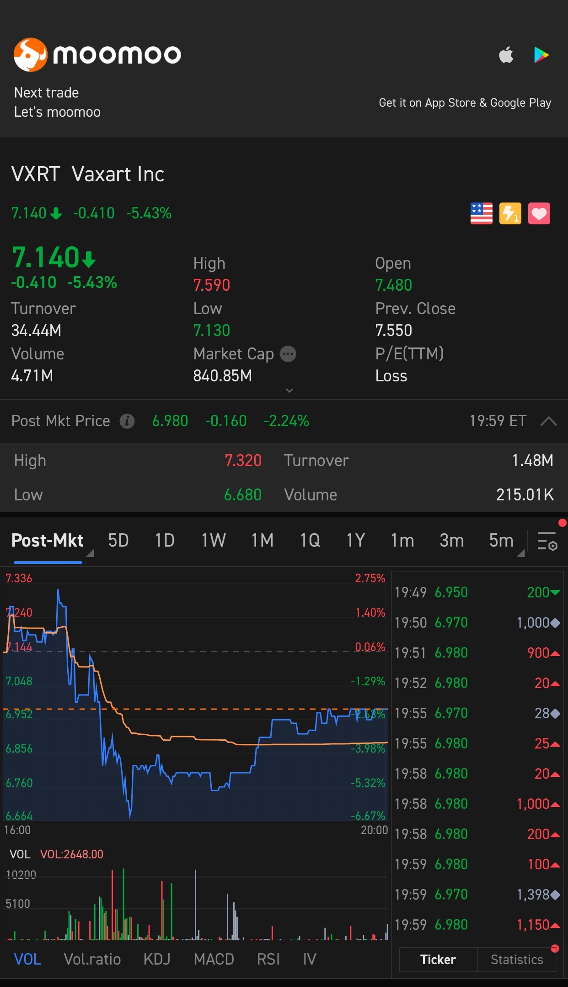Image resolution: width=568 pixels, height=987 pixels.
Task: Tap the Low value 7.130
Action: 211,330
